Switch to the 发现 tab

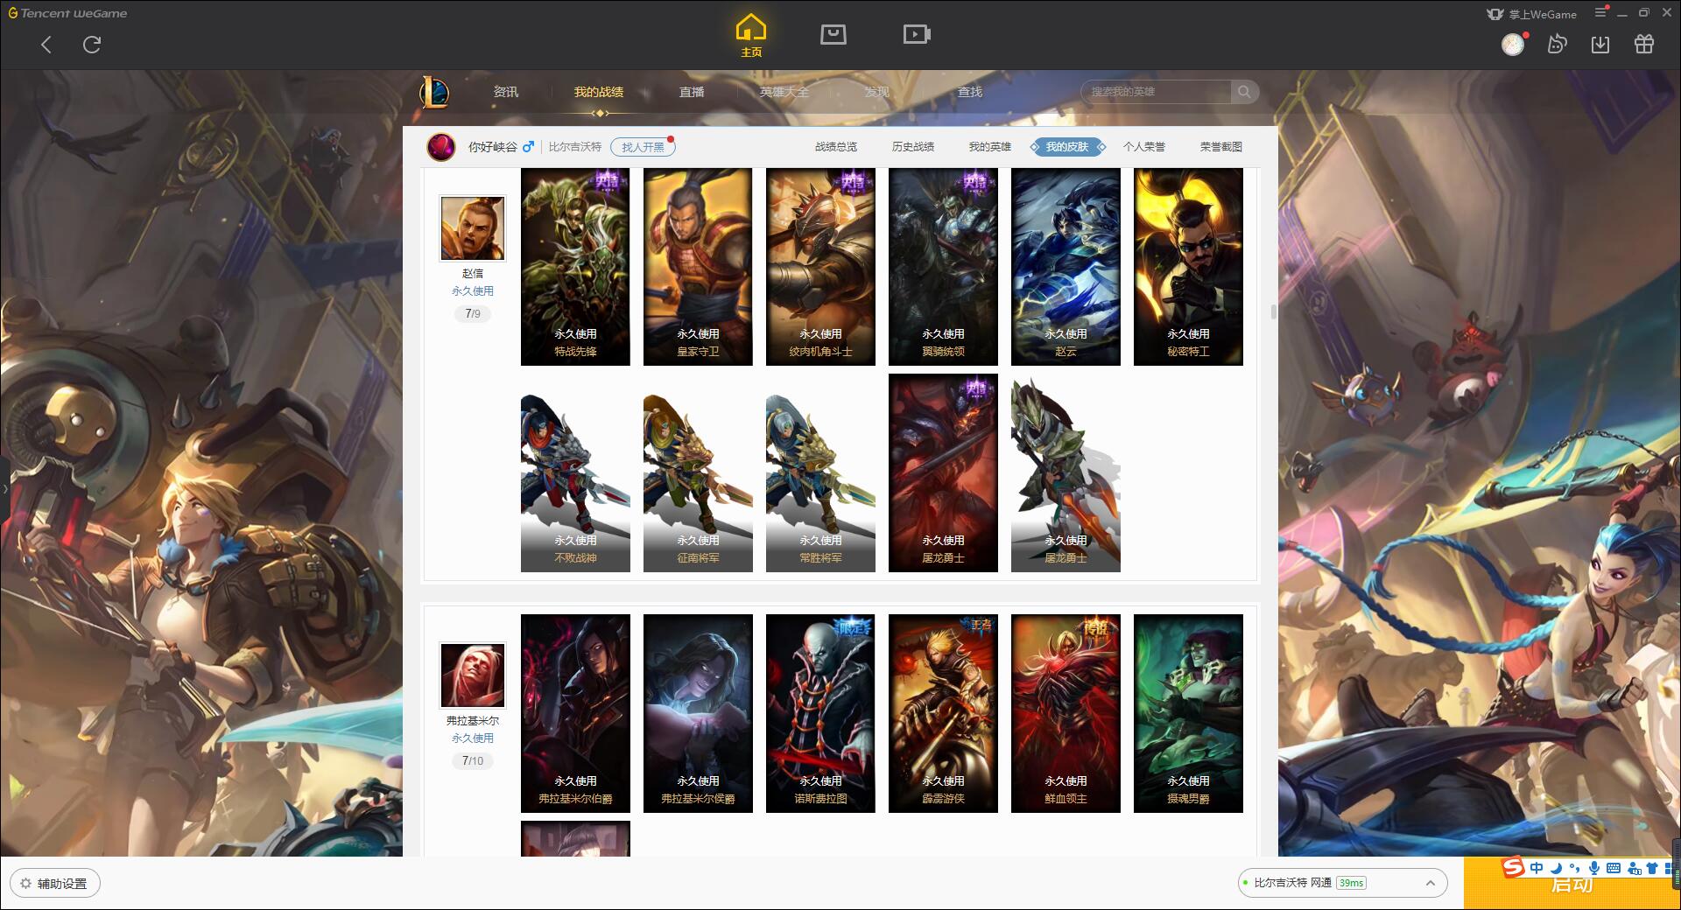tap(877, 92)
